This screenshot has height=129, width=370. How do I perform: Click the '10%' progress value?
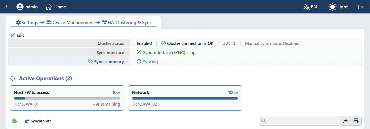tap(116, 92)
